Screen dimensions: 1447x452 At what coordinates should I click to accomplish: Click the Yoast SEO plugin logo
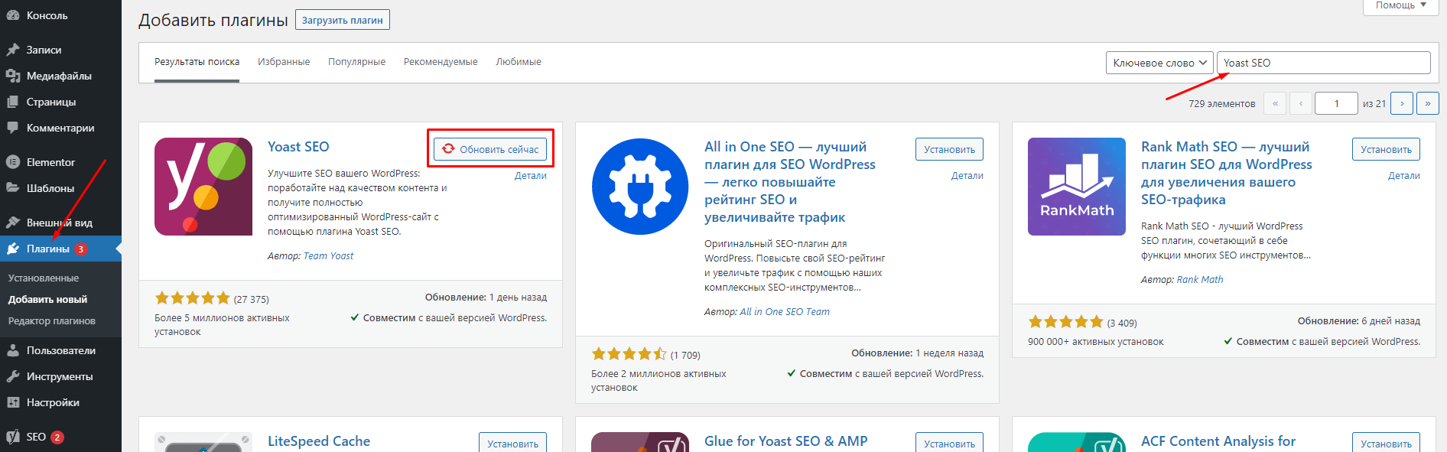click(x=203, y=187)
